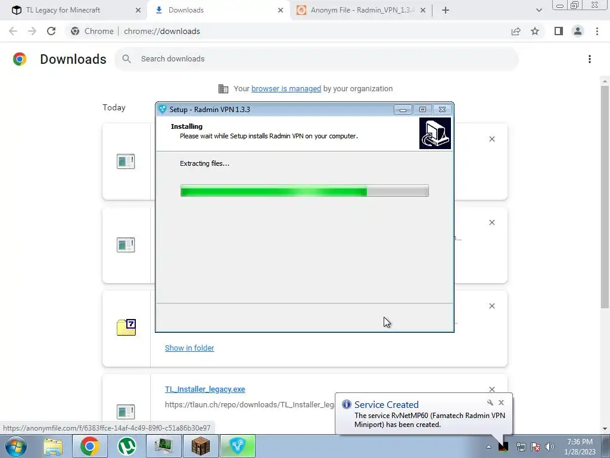Remove the first download from list
The height and width of the screenshot is (458, 610).
(491, 139)
